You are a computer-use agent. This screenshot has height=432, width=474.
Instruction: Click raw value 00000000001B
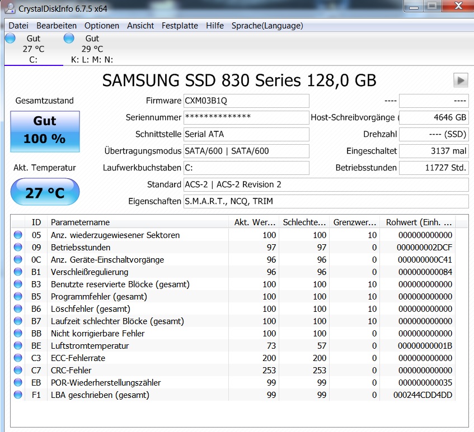point(425,346)
